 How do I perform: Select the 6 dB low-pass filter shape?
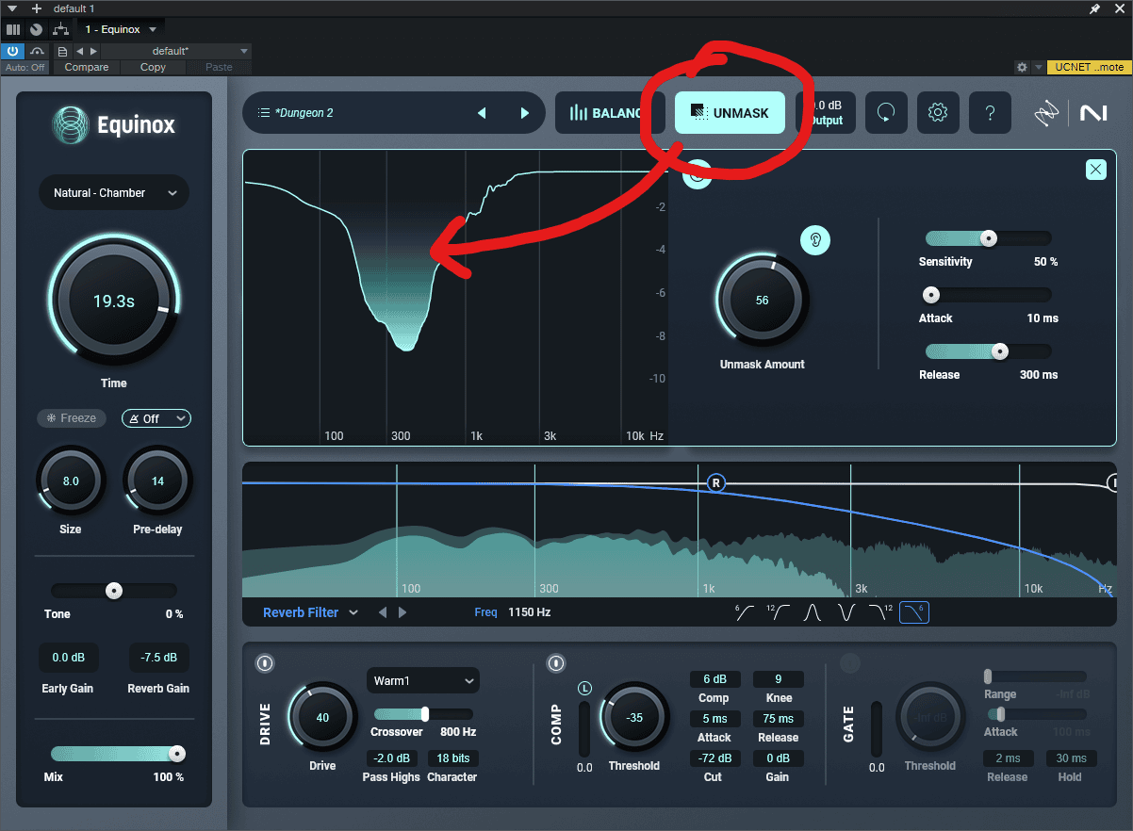(914, 612)
